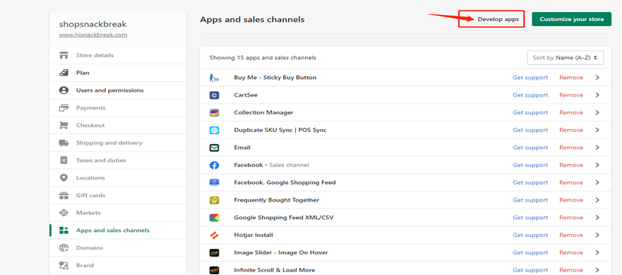The width and height of the screenshot is (622, 275).
Task: Click the Payments card icon
Action: point(64,108)
